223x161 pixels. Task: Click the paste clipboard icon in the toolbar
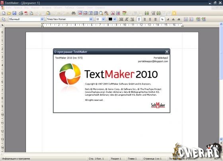[49, 13]
